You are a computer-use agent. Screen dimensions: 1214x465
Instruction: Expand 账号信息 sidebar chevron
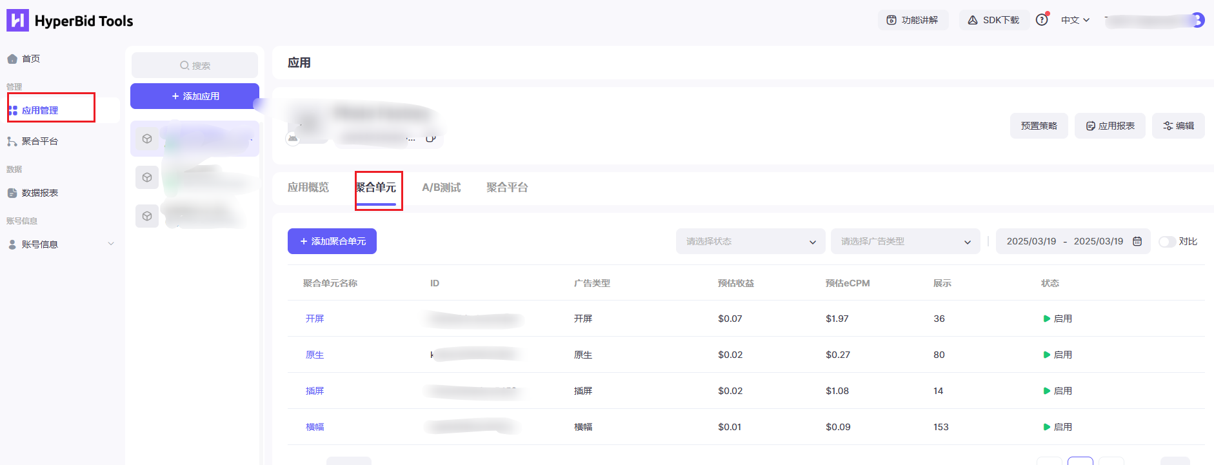111,244
